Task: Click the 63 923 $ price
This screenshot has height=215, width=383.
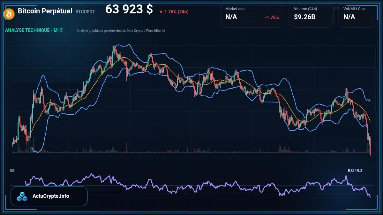Action: [x=129, y=10]
